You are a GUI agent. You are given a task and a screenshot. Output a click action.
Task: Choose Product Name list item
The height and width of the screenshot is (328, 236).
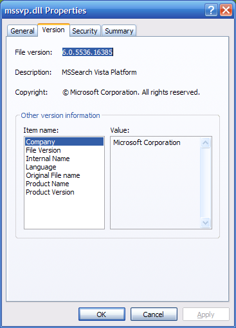pyautogui.click(x=64, y=184)
